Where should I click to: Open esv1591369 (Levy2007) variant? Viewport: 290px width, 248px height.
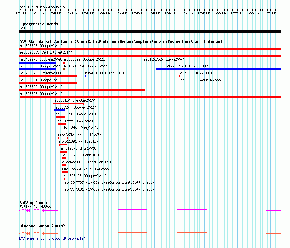tap(164, 59)
